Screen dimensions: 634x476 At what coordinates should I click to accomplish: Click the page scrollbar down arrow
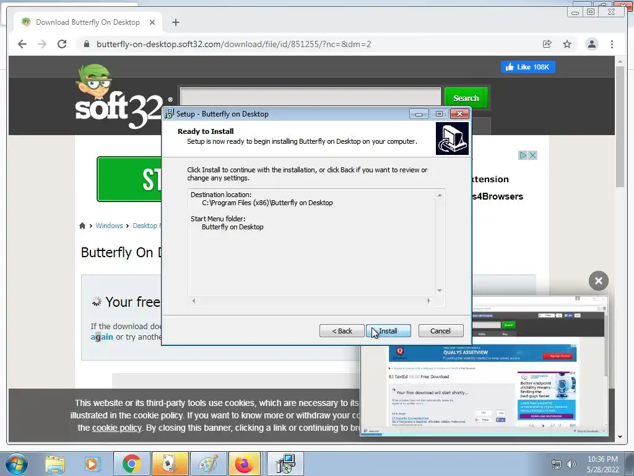pyautogui.click(x=620, y=437)
